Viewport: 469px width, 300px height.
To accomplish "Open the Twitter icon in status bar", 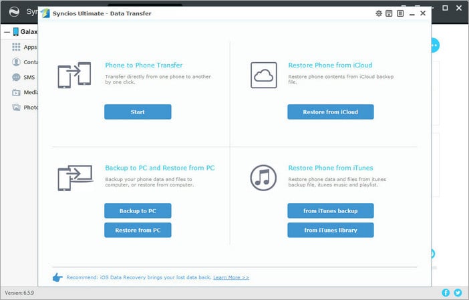I will point(458,293).
